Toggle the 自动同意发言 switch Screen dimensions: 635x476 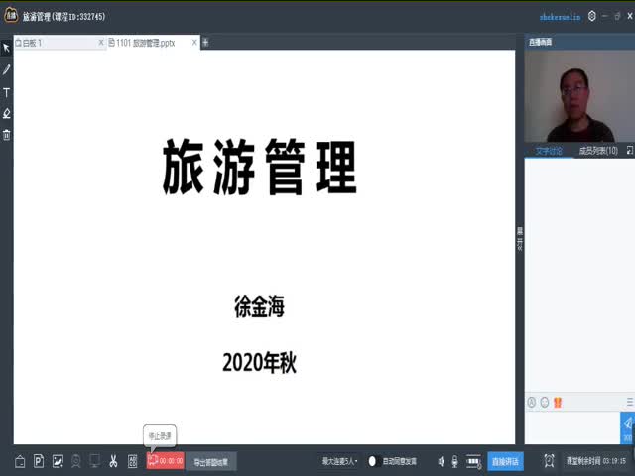click(375, 461)
